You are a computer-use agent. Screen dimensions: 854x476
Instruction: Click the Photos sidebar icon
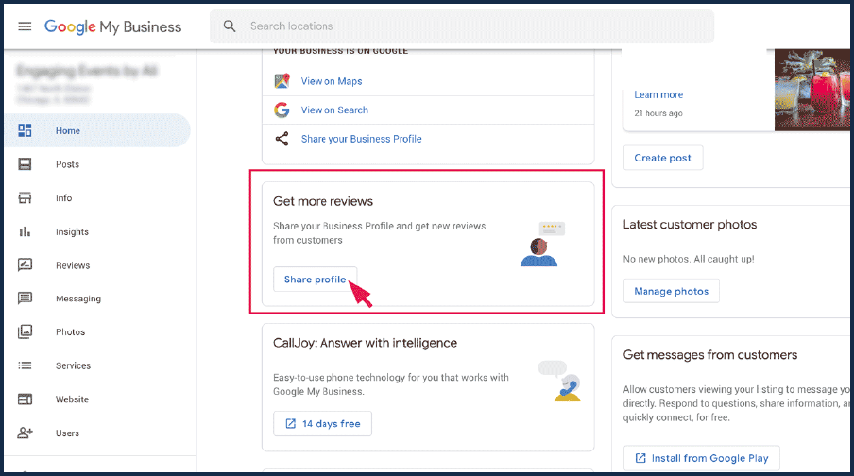pyautogui.click(x=26, y=331)
